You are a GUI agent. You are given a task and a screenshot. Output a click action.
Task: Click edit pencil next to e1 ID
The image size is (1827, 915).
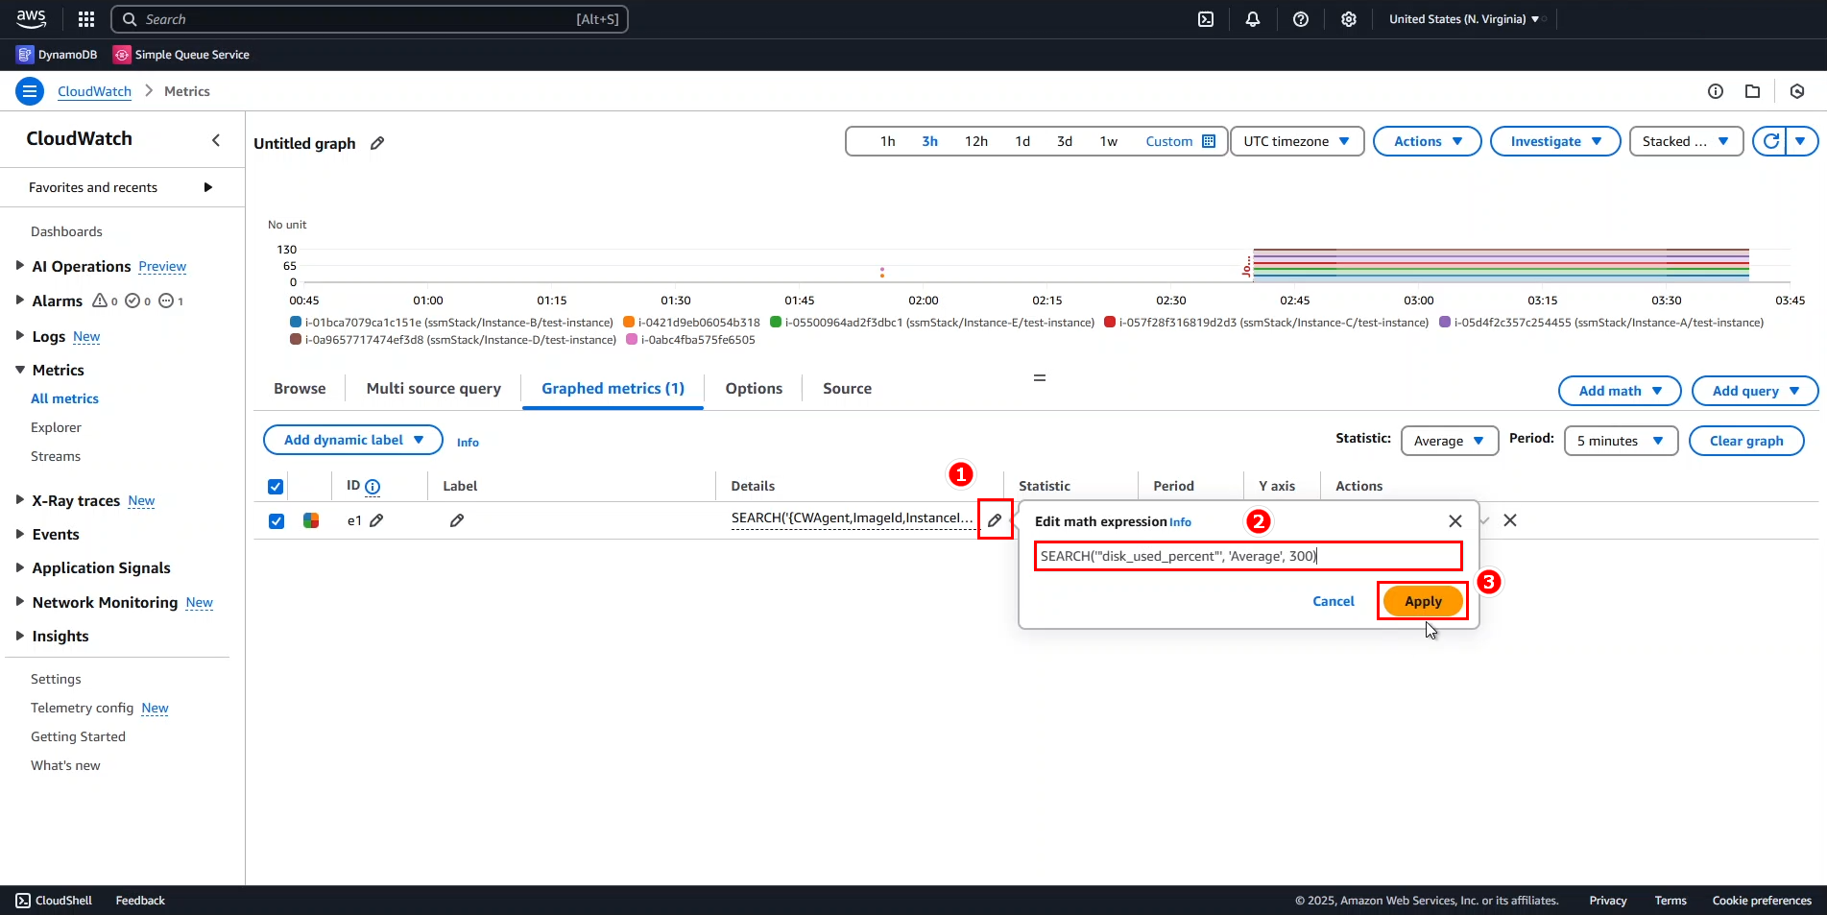coord(377,520)
